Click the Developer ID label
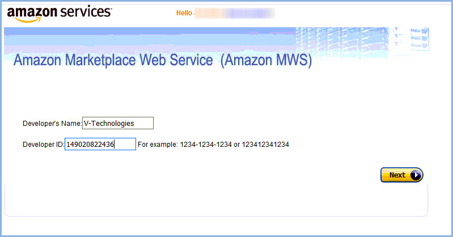453x237 pixels. point(43,144)
